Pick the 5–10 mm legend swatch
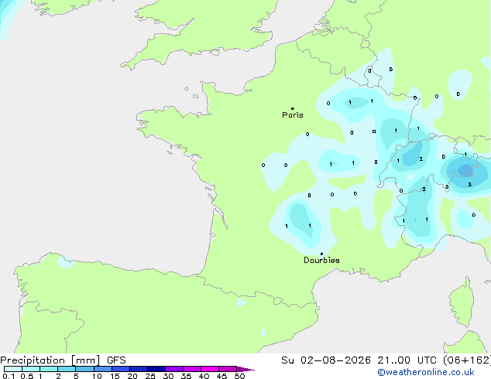Image resolution: width=491 pixels, height=379 pixels. click(84, 369)
